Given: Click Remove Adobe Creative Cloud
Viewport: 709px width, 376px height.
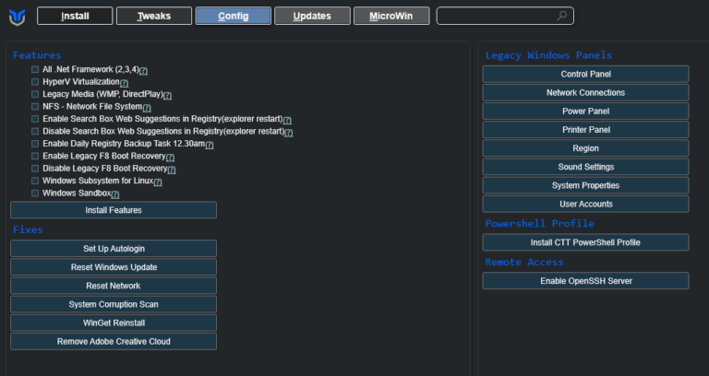Looking at the screenshot, I should [x=114, y=341].
